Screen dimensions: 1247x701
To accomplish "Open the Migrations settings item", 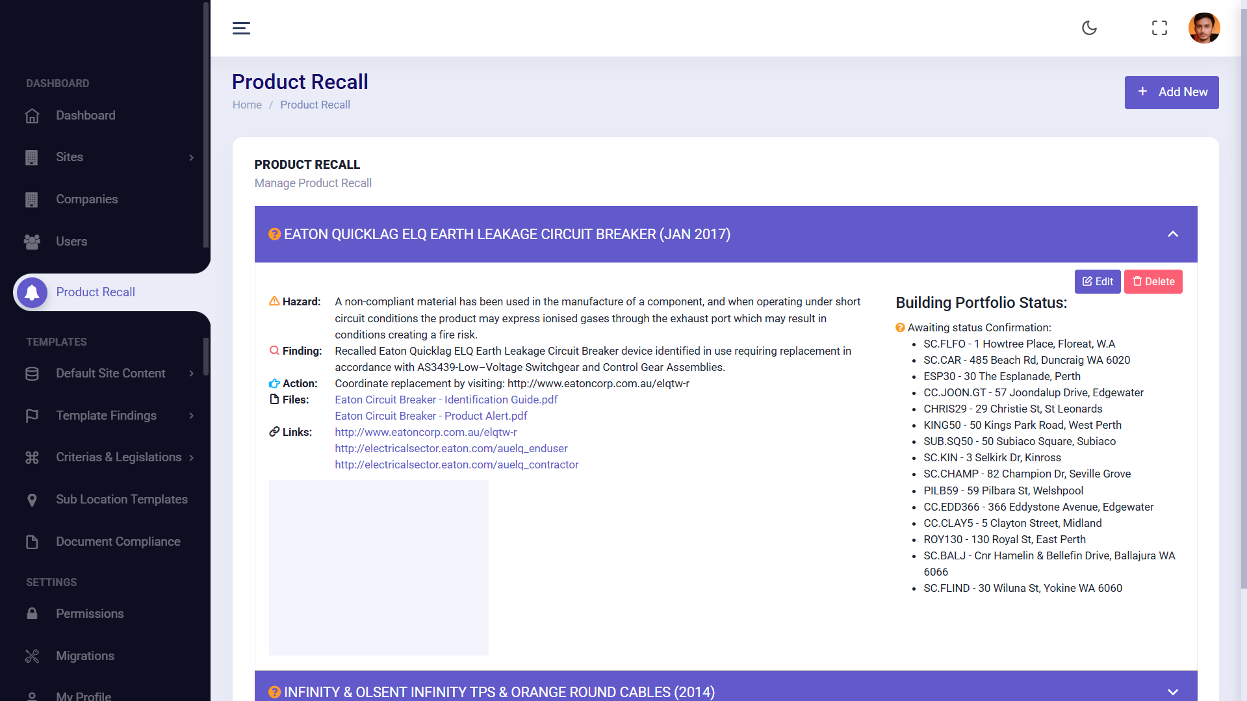I will point(85,656).
